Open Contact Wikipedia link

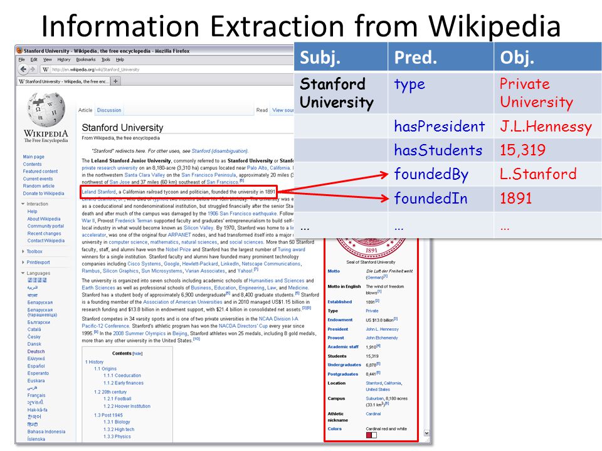(x=46, y=241)
